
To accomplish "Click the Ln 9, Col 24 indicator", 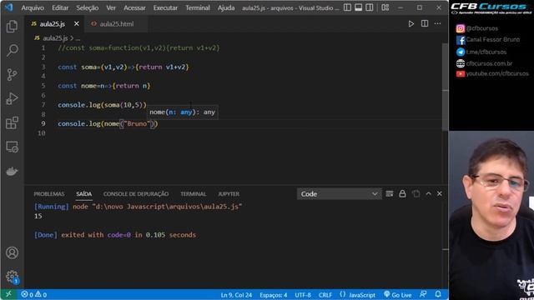I will 236,295.
